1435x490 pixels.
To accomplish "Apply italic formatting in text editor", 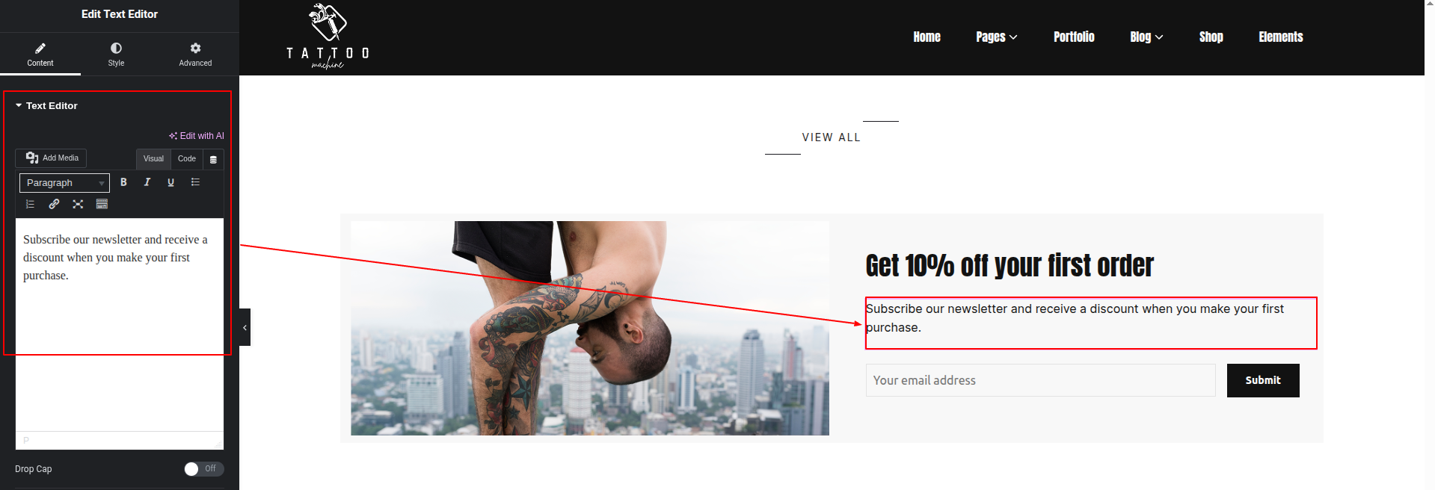I will coord(147,182).
